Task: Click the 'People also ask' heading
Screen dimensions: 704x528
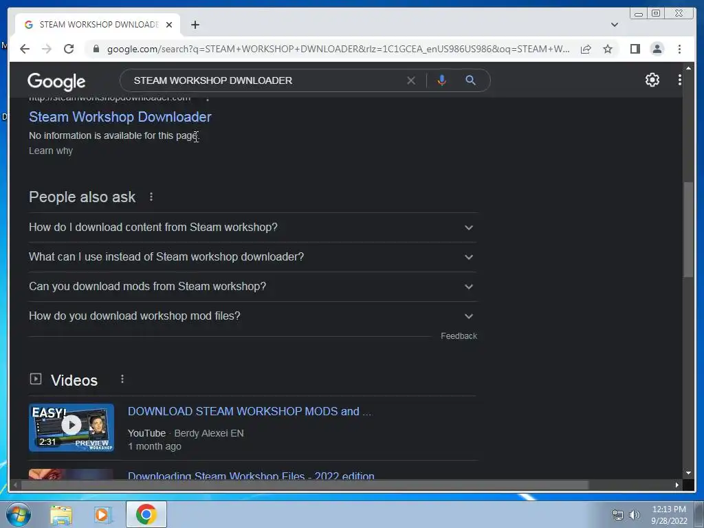Action: tap(82, 197)
